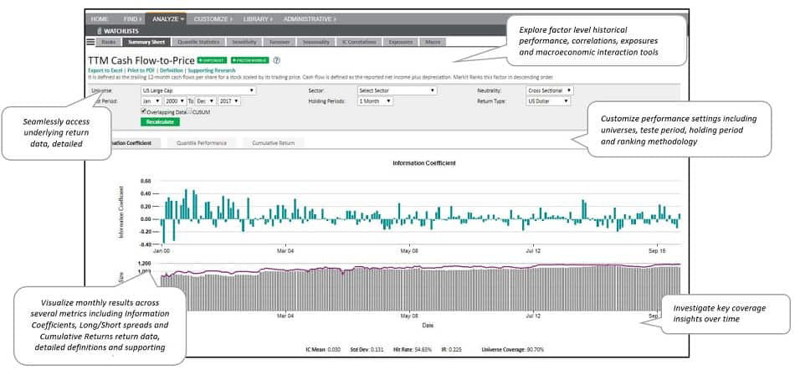Click the second green badge next to the title
The height and width of the screenshot is (370, 795).
click(x=250, y=60)
